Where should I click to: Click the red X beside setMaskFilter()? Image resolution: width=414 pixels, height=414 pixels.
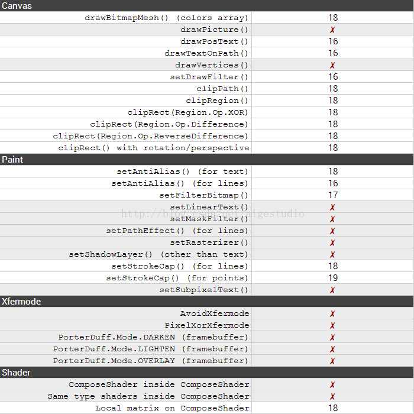click(332, 219)
